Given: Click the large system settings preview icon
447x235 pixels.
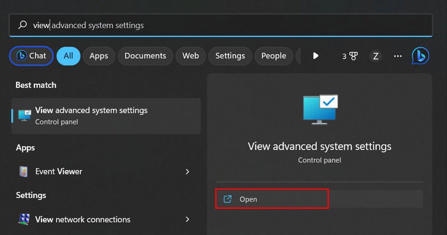Looking at the screenshot, I should coord(321,109).
